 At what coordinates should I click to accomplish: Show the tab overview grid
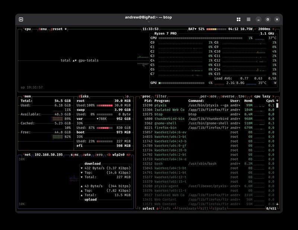[238, 19]
